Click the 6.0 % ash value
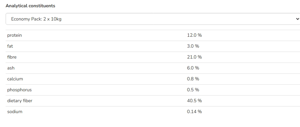 pyautogui.click(x=193, y=68)
